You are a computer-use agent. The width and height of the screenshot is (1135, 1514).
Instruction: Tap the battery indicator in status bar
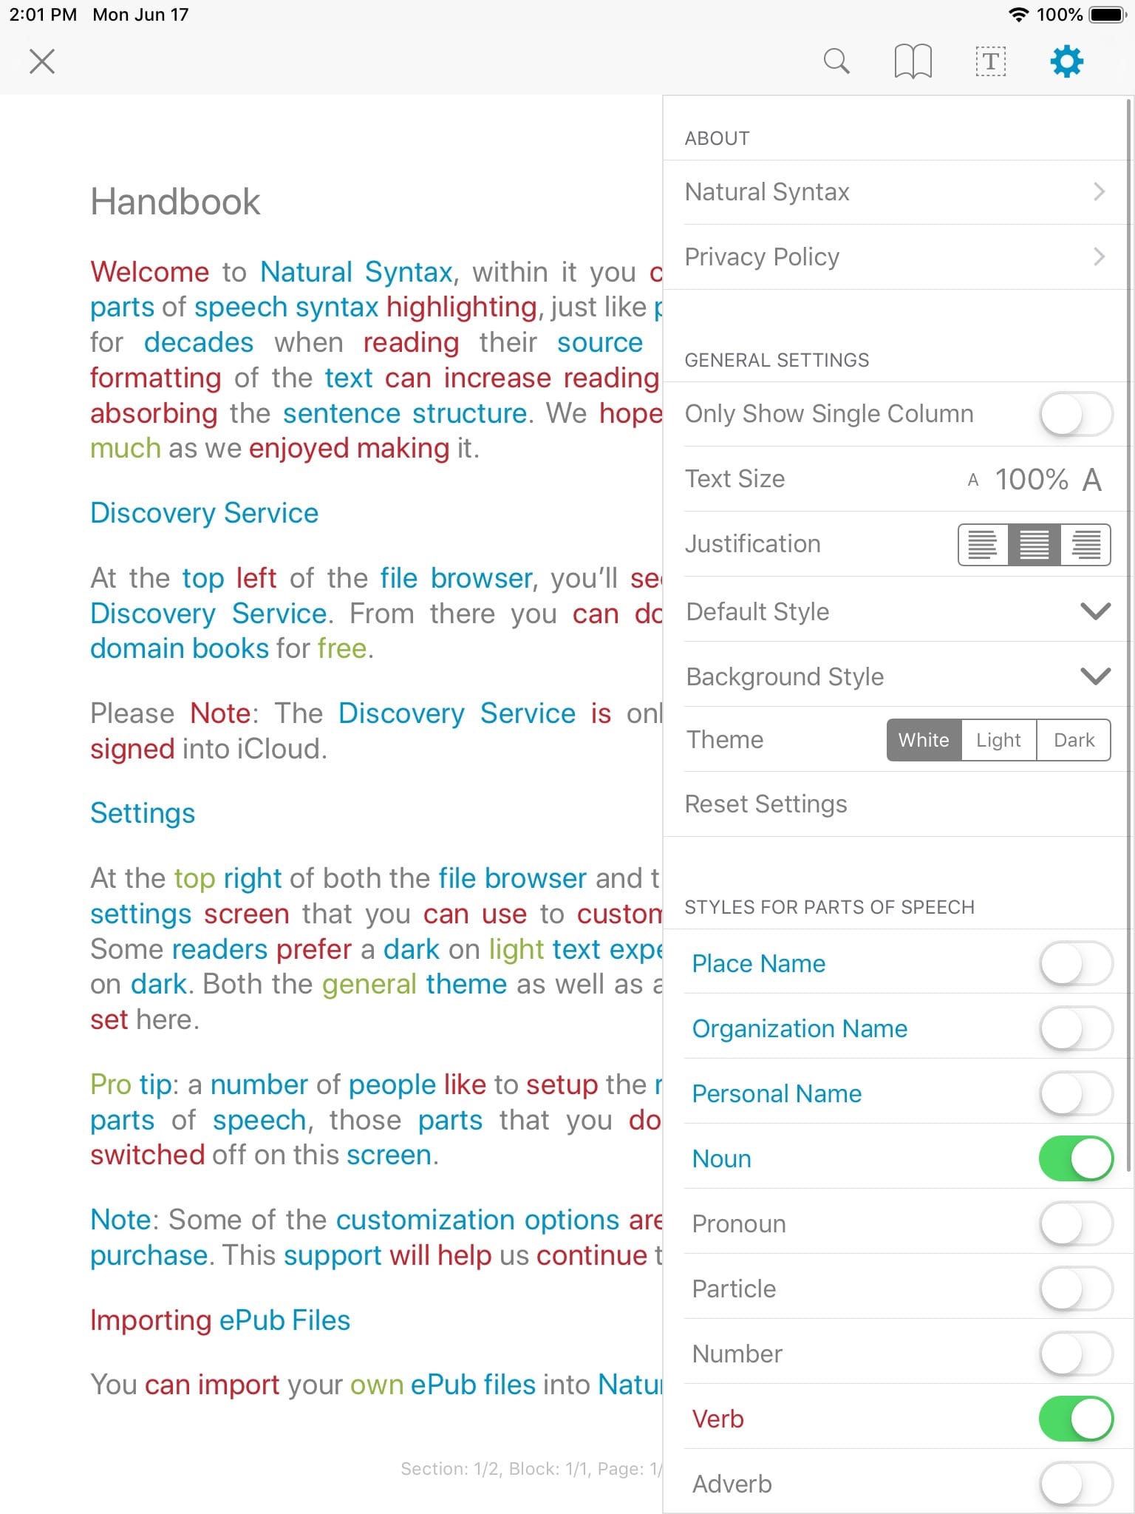[1107, 15]
